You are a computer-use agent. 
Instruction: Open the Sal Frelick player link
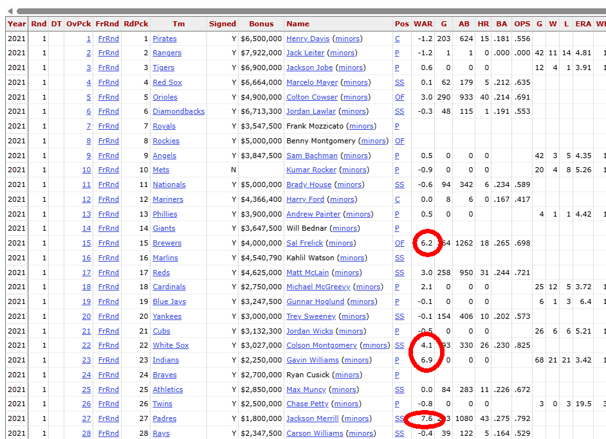[304, 243]
